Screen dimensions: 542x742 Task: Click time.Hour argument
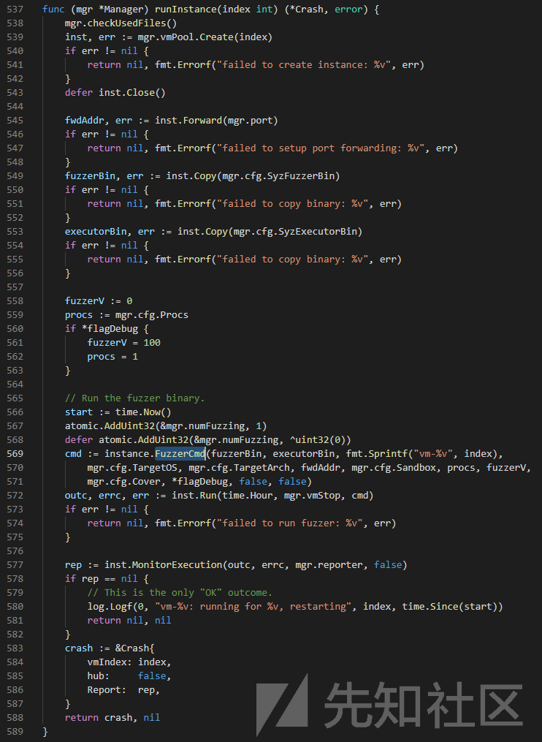[248, 495]
